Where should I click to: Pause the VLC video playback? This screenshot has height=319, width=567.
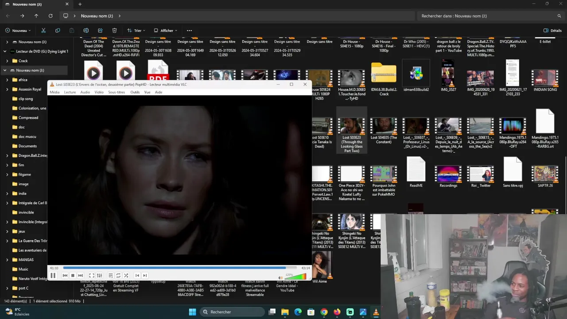pyautogui.click(x=53, y=276)
